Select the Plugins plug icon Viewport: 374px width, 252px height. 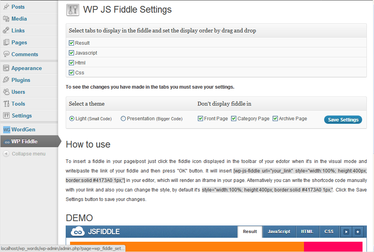click(x=6, y=80)
